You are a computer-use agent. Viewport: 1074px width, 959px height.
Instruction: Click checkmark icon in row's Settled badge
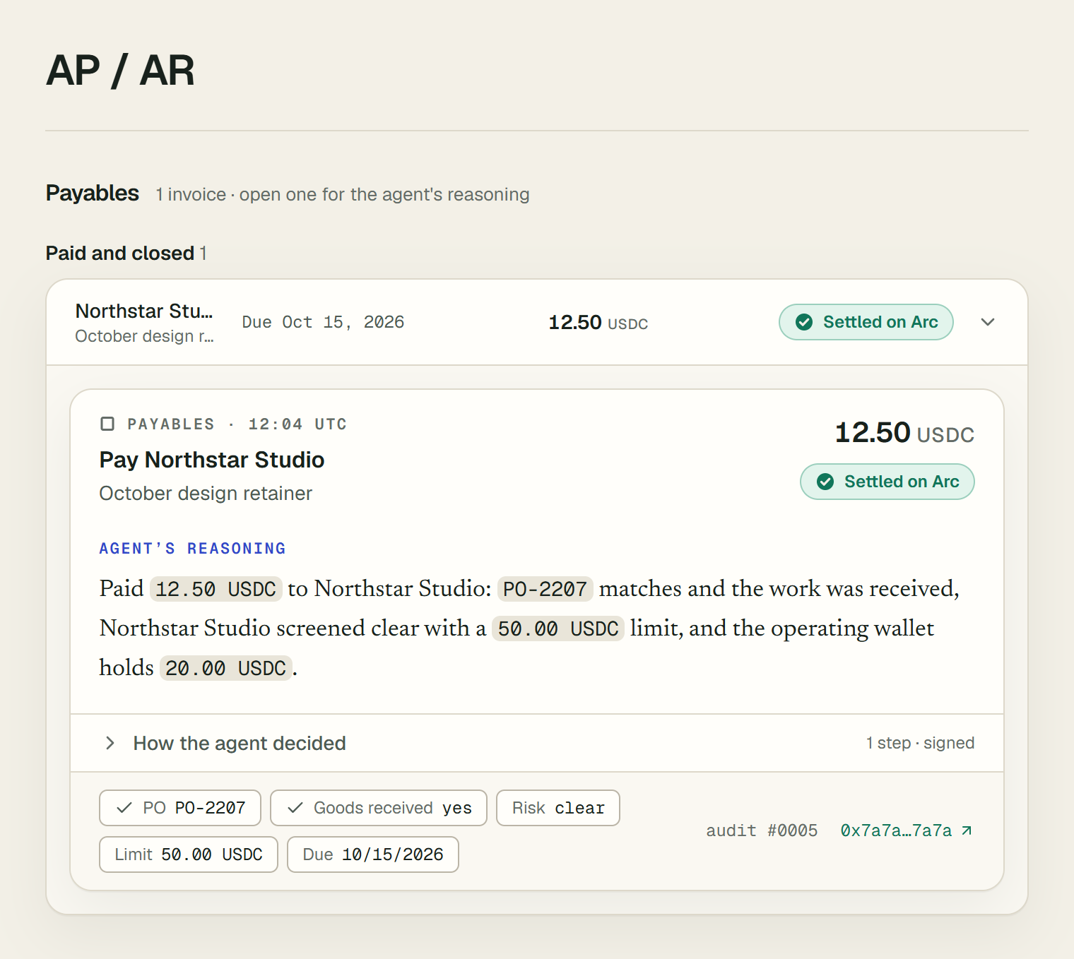pos(804,322)
